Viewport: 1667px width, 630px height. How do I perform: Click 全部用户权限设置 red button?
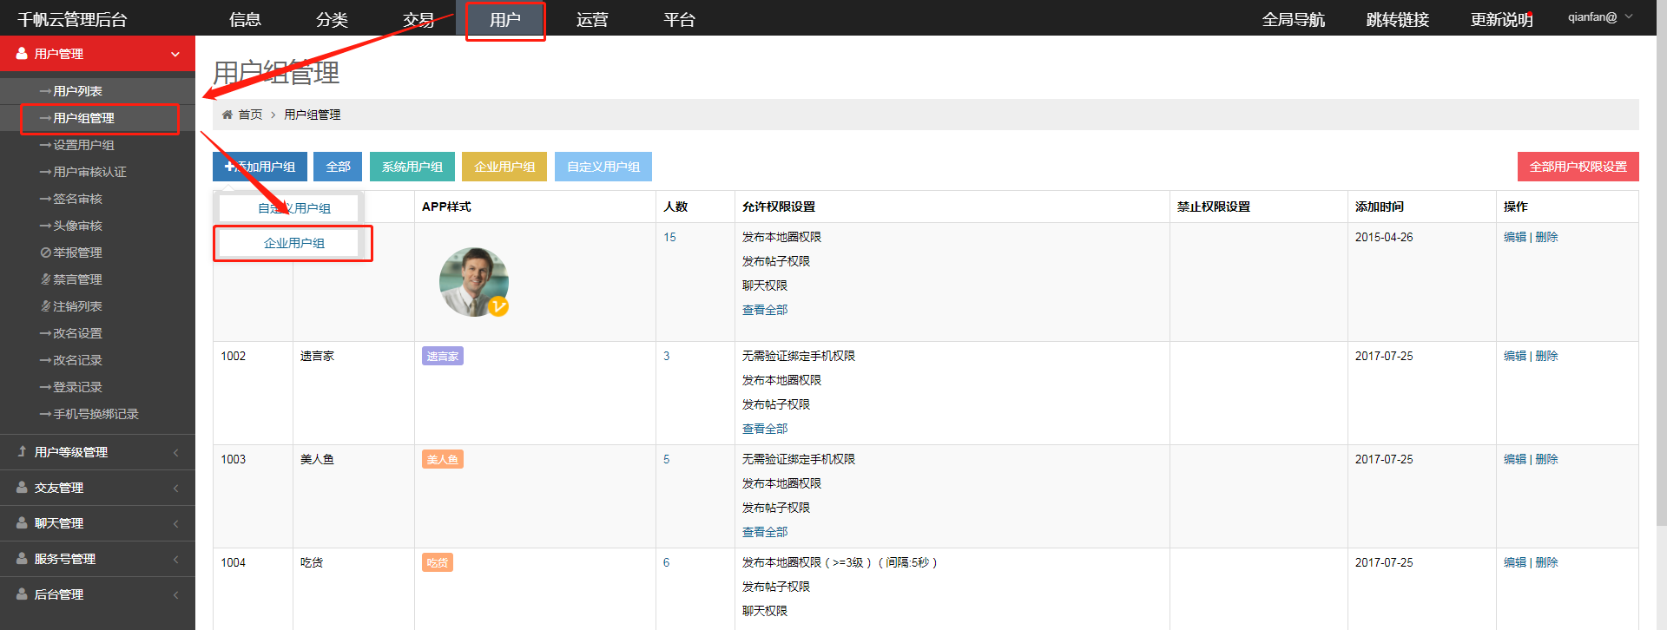click(x=1578, y=167)
